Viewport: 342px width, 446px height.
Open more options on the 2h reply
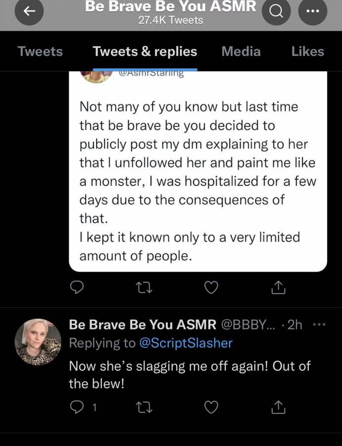pyautogui.click(x=319, y=324)
